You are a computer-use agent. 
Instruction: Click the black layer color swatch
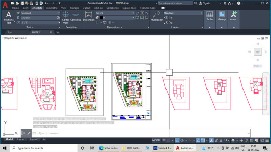pos(101,18)
